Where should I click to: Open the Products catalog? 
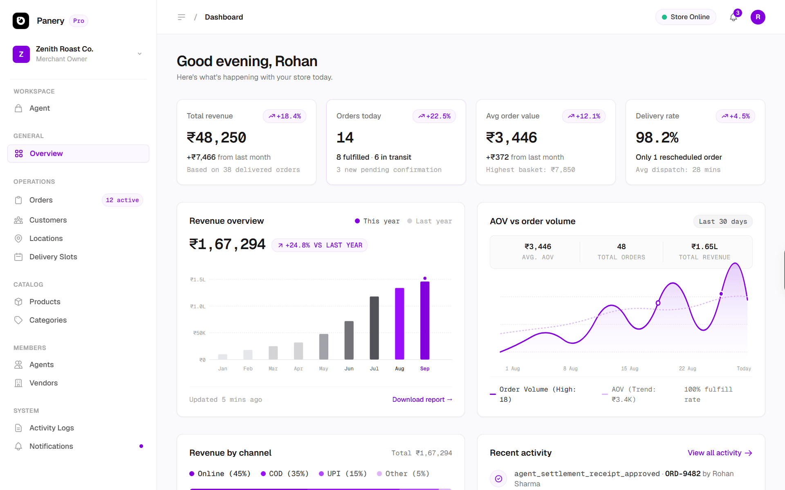78,302
